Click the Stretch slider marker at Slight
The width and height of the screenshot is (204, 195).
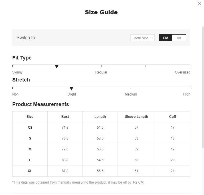(71, 88)
